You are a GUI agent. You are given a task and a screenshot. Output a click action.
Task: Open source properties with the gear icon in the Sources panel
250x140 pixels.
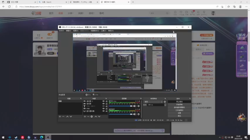pyautogui.click(x=92, y=116)
